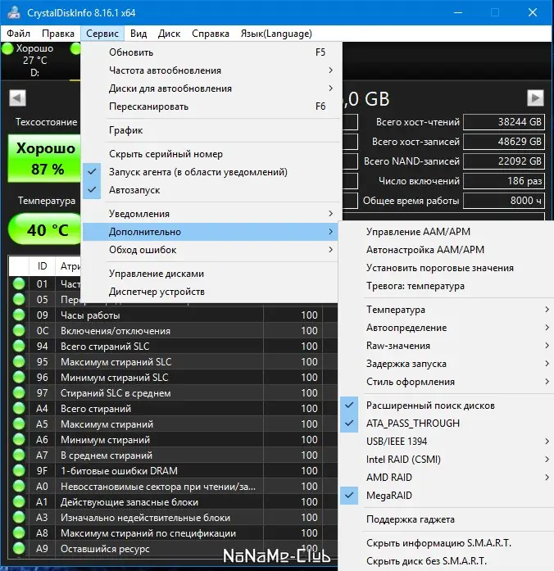Click green status dot for attribute A1
Screen dimensions: 554x571
coord(19,502)
